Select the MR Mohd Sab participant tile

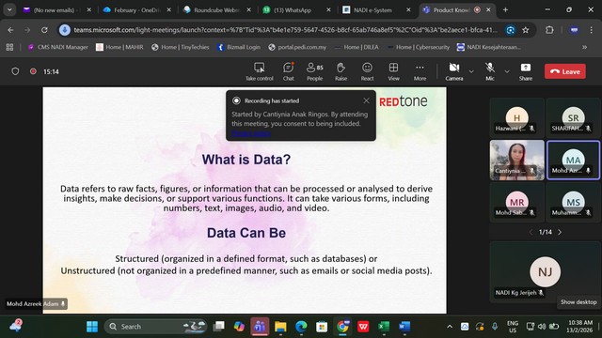tap(516, 202)
